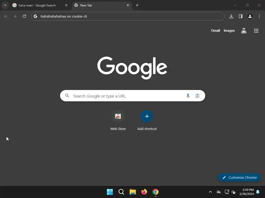Go forward with the forward arrow

point(15,16)
